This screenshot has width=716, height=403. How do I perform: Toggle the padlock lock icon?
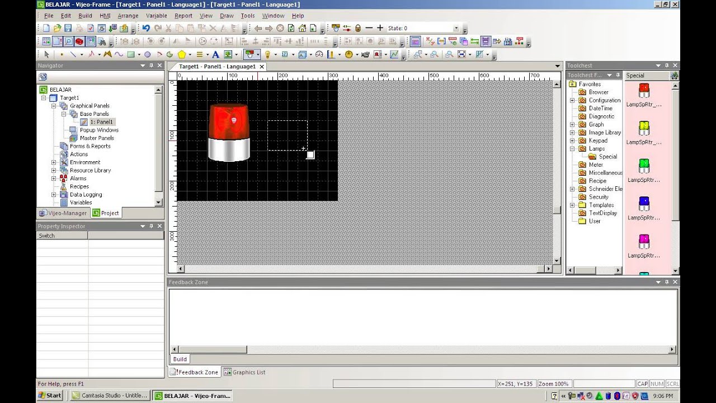358,28
